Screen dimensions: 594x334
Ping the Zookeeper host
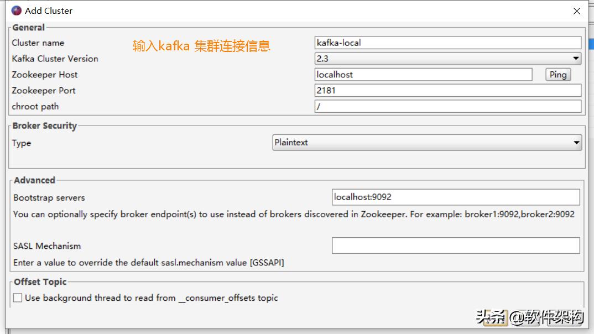(x=558, y=75)
